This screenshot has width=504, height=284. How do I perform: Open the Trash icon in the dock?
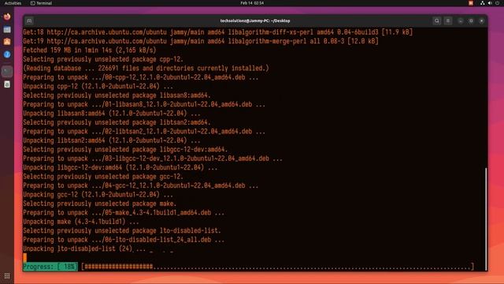[x=7, y=84]
